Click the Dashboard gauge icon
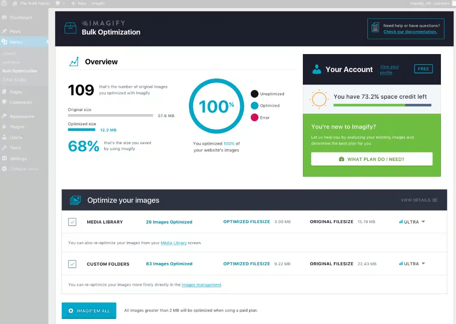 (x=4, y=18)
